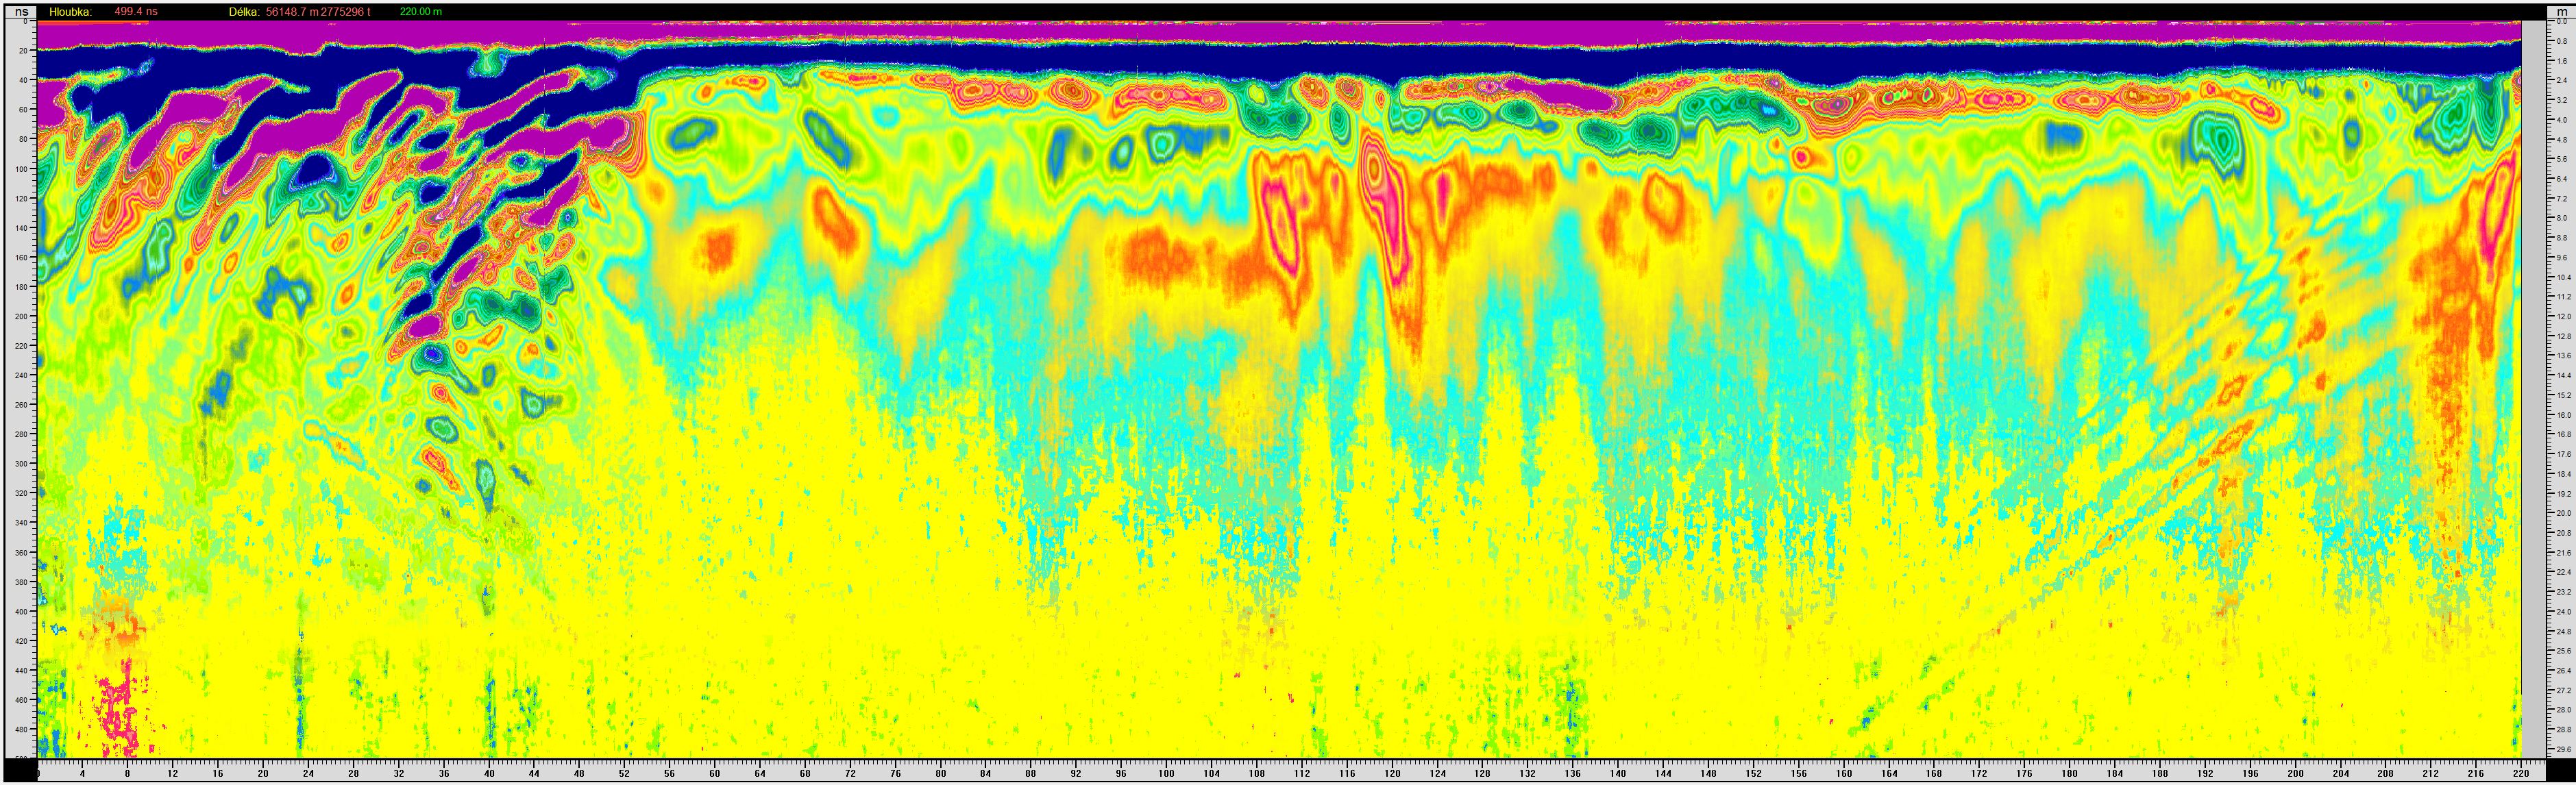Screen dimensions: 2576x785
Task: Click the 'Hloubka:' depth label
Action: pyautogui.click(x=70, y=12)
